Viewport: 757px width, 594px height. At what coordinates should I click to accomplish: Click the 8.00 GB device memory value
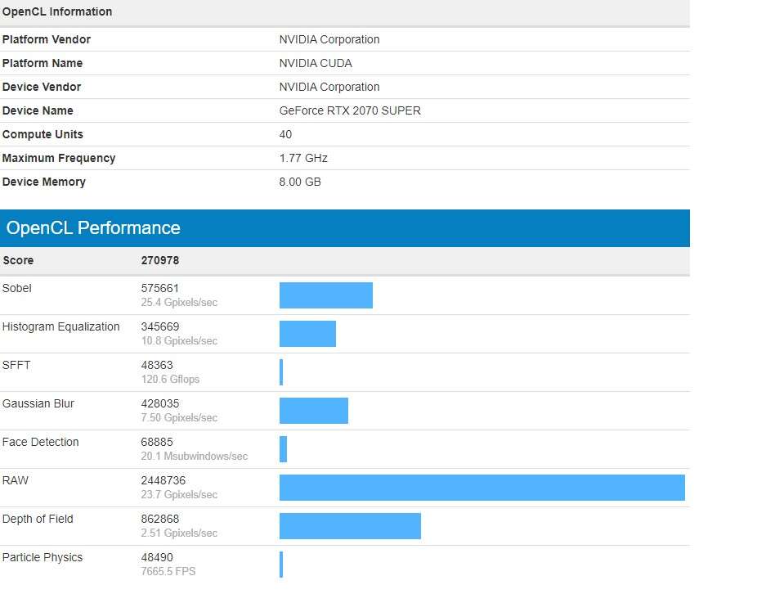tap(300, 182)
